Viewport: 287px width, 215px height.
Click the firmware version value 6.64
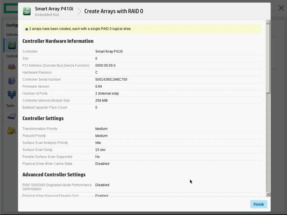98,86
